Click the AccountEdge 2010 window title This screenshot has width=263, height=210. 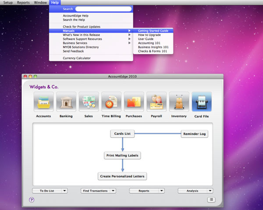[x=122, y=77]
